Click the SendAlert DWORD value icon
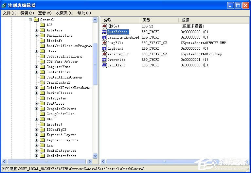 104,65
